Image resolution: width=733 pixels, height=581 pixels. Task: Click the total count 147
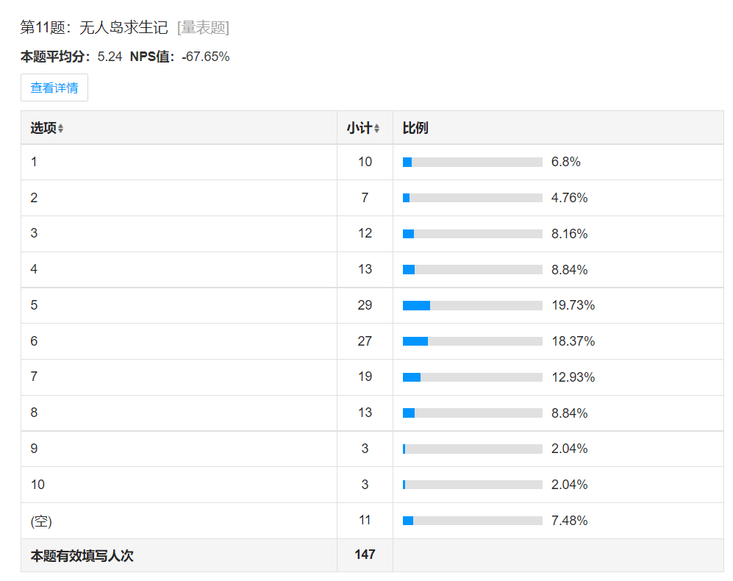[365, 555]
